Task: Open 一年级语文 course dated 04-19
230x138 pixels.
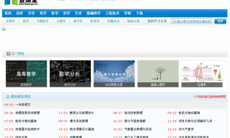Action: tap(23, 105)
